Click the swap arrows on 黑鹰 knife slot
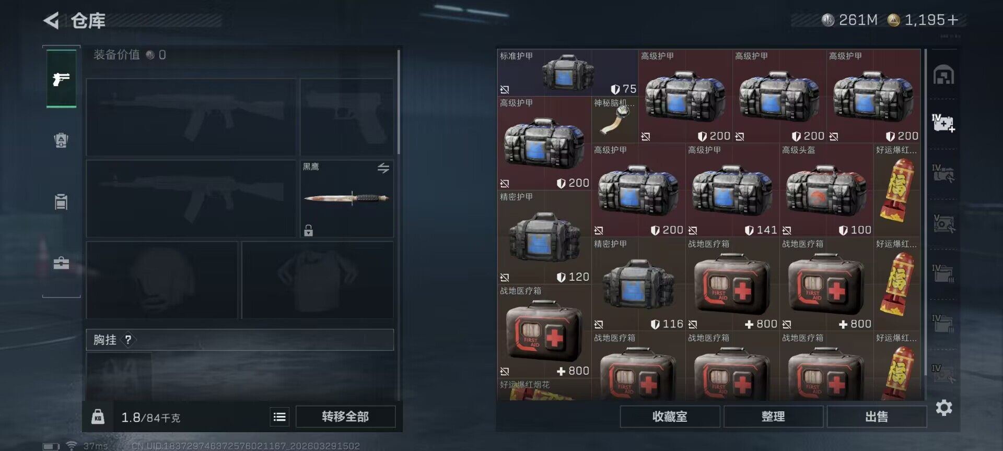This screenshot has height=451, width=1003. tap(383, 168)
